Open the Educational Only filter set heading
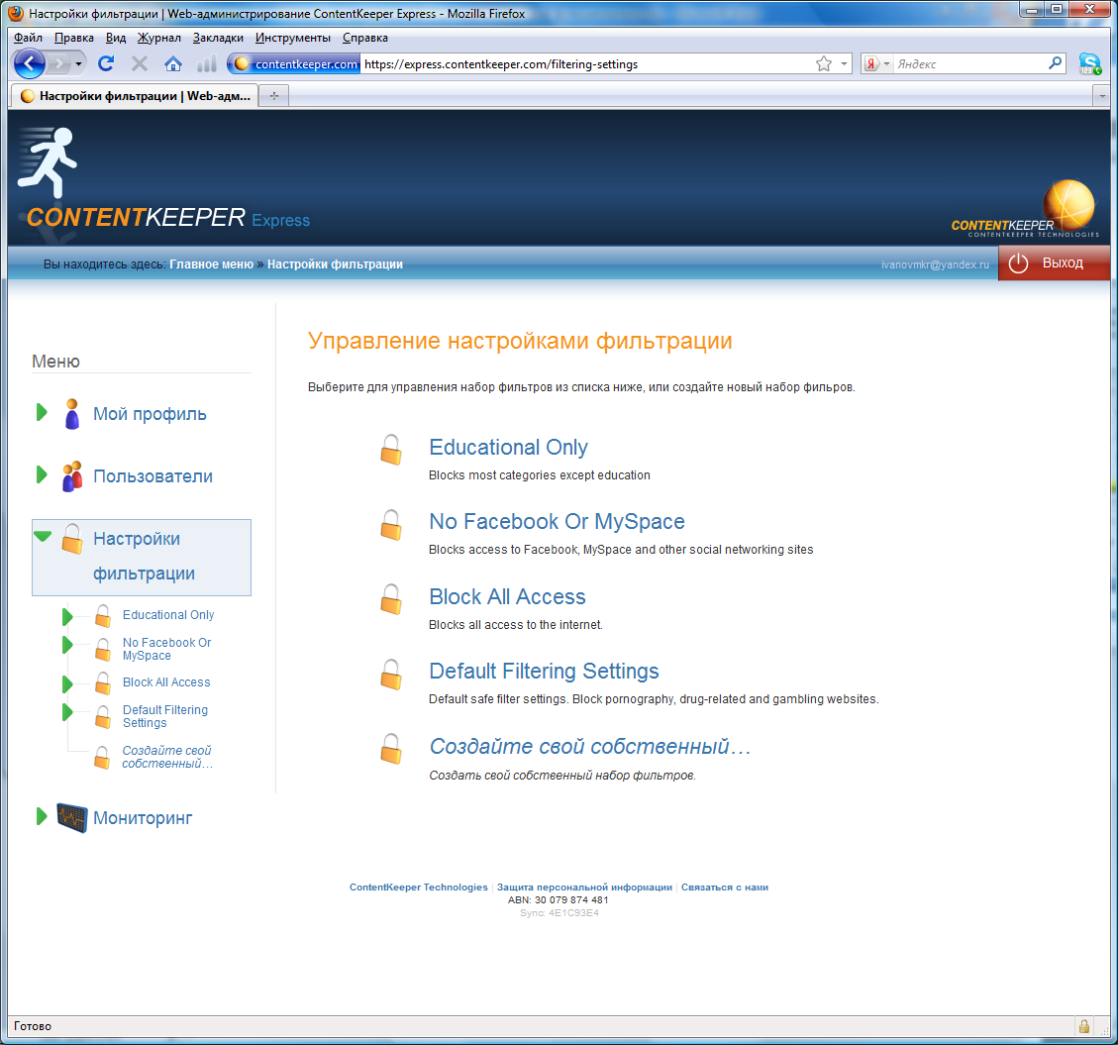Image resolution: width=1118 pixels, height=1045 pixels. [x=508, y=448]
